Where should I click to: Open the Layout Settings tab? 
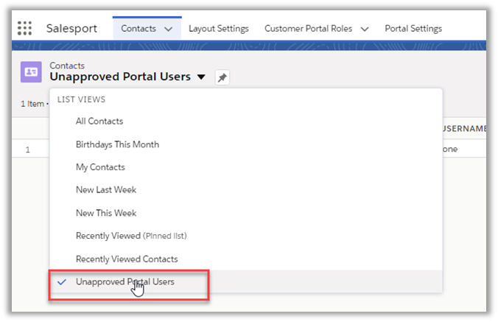click(218, 29)
